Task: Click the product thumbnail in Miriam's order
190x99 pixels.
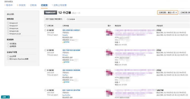Action: click(109, 53)
